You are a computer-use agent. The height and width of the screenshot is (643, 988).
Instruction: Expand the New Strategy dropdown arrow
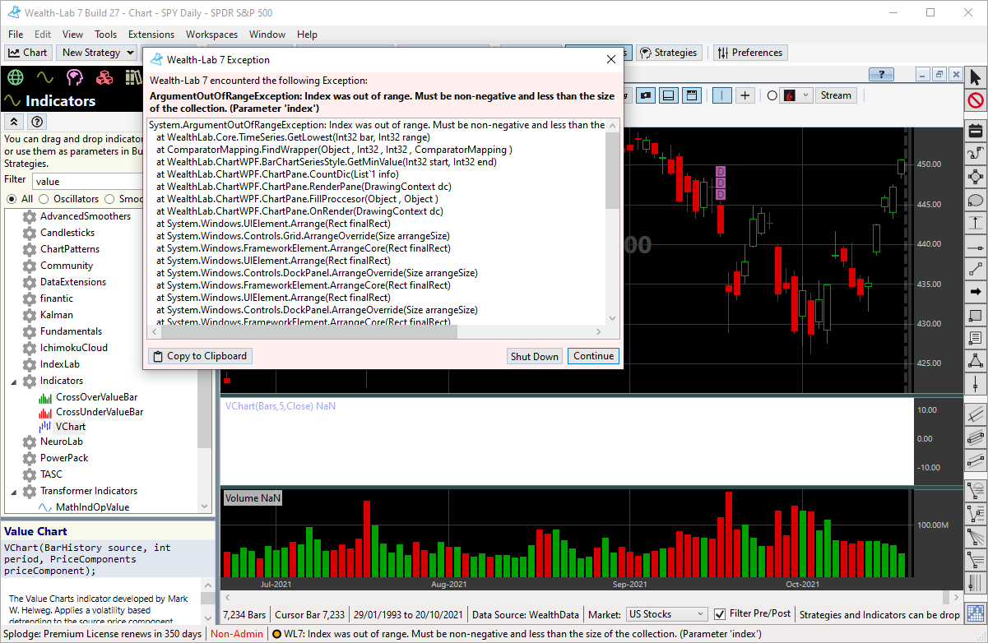129,53
